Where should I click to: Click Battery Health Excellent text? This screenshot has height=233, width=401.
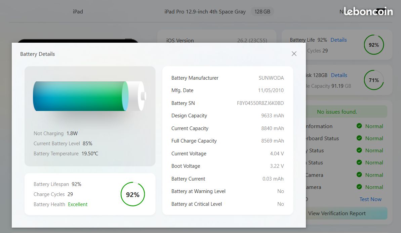(61, 204)
